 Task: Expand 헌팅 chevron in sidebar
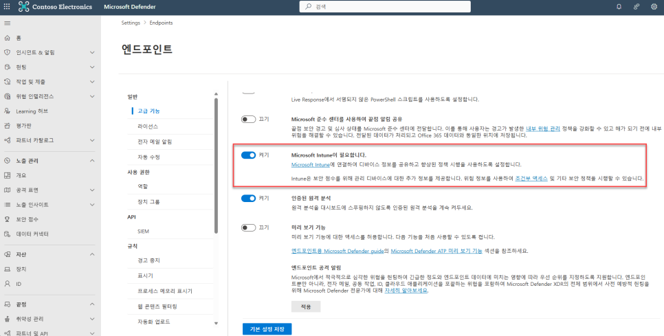92,67
